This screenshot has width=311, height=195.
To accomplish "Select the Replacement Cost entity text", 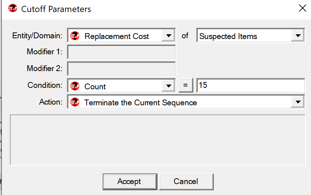I will pos(117,36).
